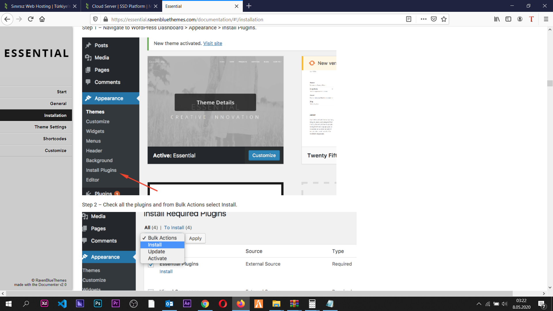Viewport: 553px width, 311px height.
Task: Open File Explorer from taskbar
Action: pos(276,304)
